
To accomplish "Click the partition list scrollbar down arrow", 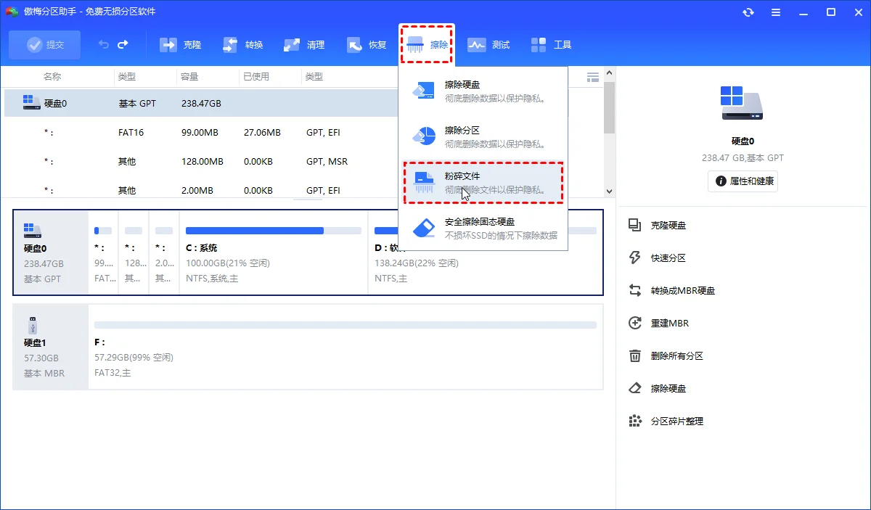I will 610,192.
